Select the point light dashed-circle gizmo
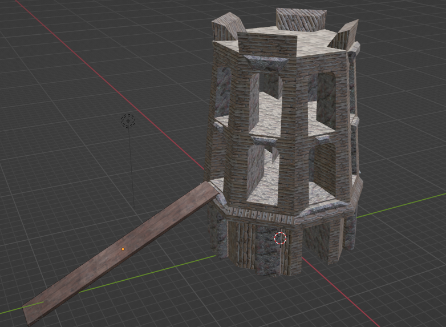 128,120
